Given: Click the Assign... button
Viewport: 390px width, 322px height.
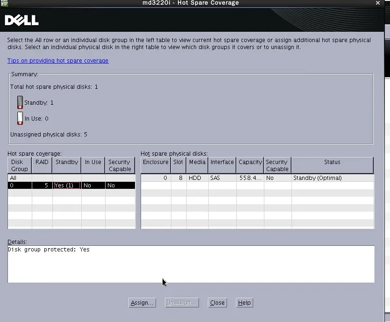Looking at the screenshot, I should (x=142, y=302).
